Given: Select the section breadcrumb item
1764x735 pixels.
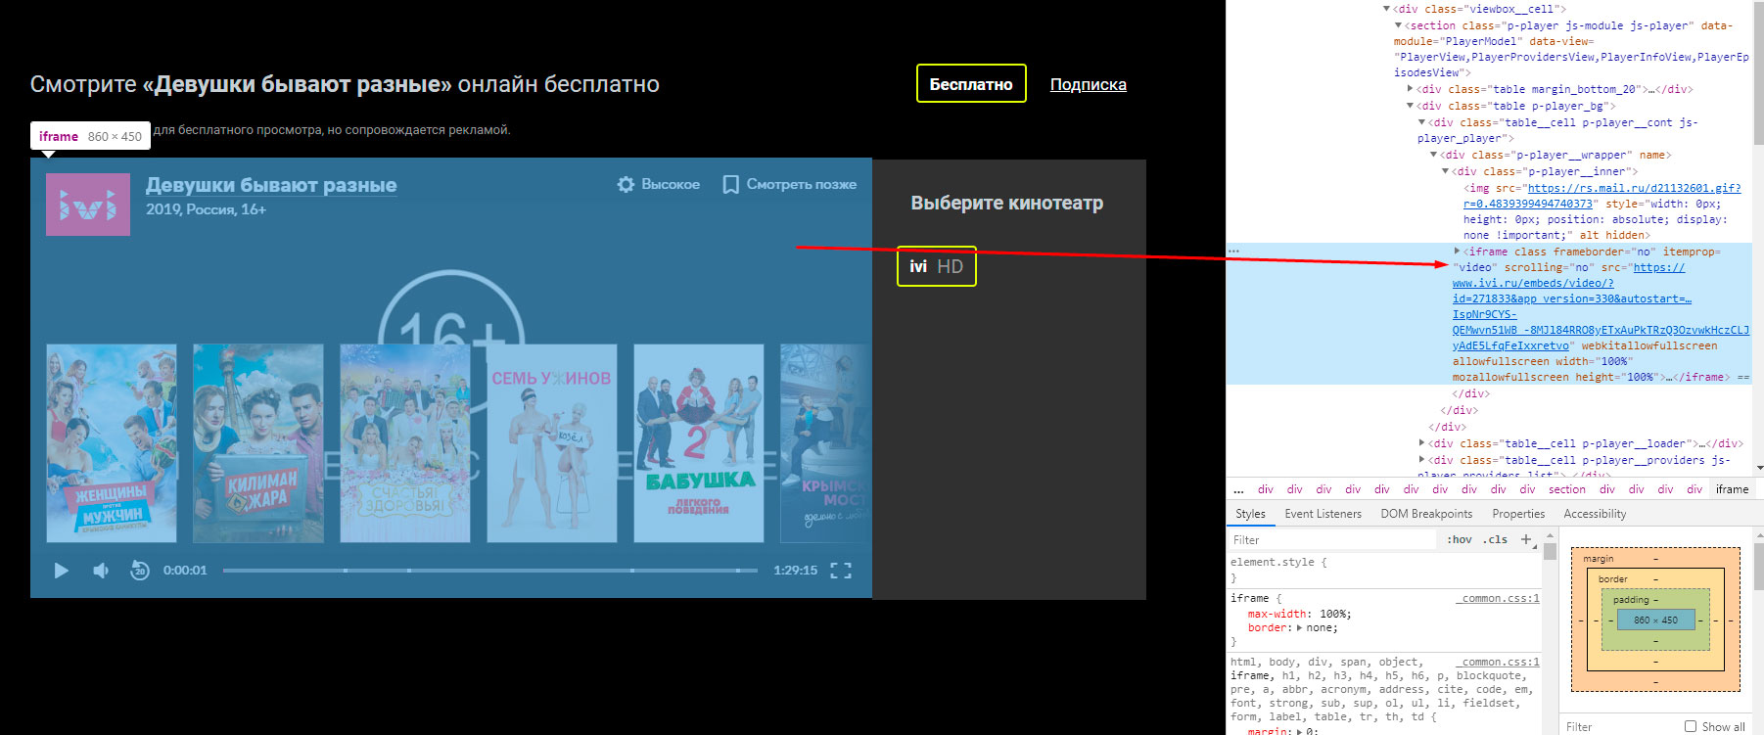Looking at the screenshot, I should click(x=1566, y=489).
